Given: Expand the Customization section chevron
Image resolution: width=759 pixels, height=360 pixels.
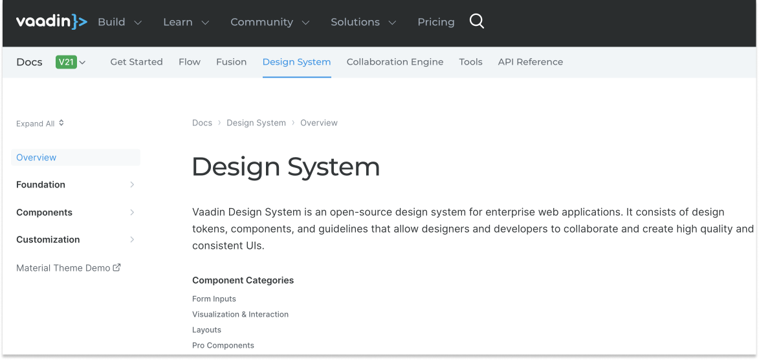Looking at the screenshot, I should click(132, 240).
